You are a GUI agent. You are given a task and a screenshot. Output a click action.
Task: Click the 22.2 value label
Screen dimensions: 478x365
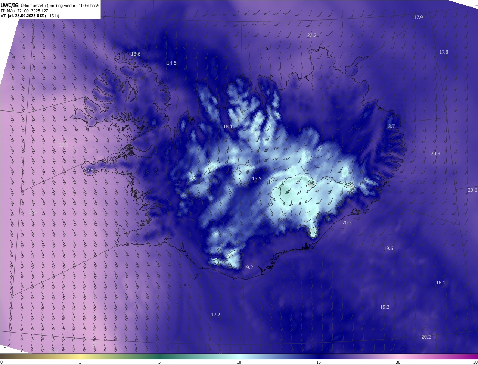[312, 35]
